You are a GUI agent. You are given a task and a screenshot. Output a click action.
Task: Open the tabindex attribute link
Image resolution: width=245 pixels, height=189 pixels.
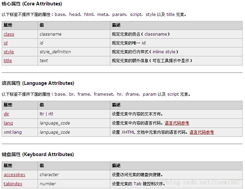point(13,184)
